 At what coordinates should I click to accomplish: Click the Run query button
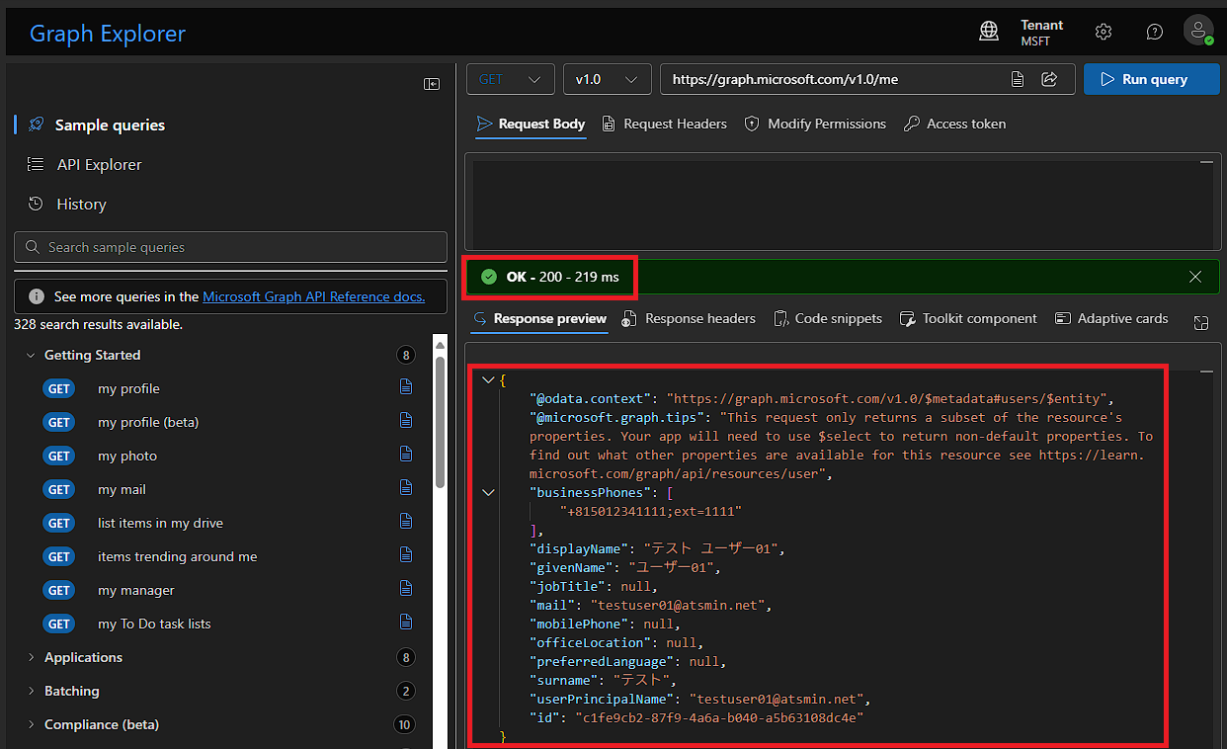point(1152,79)
